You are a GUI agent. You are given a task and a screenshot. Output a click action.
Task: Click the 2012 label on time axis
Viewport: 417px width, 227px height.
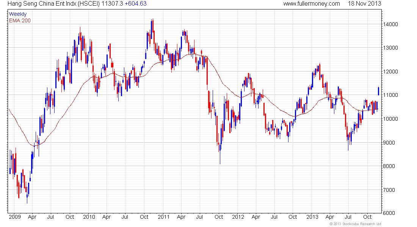[238, 217]
